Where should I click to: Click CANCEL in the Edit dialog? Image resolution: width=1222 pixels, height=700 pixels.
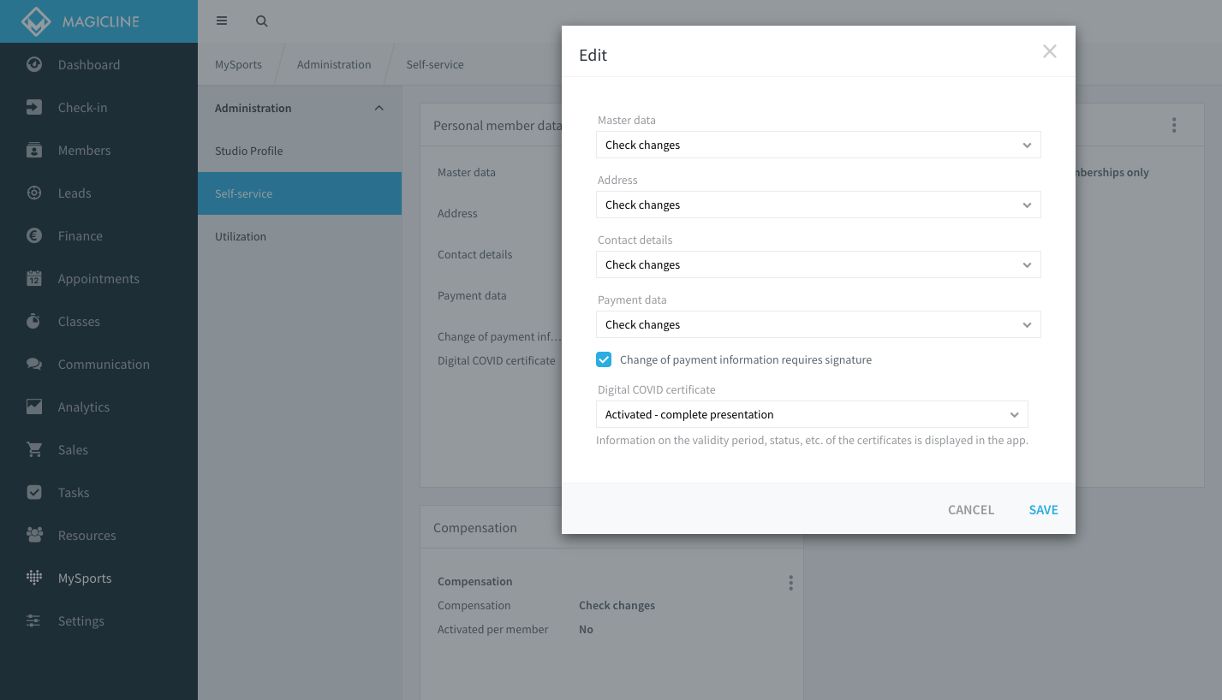(970, 509)
